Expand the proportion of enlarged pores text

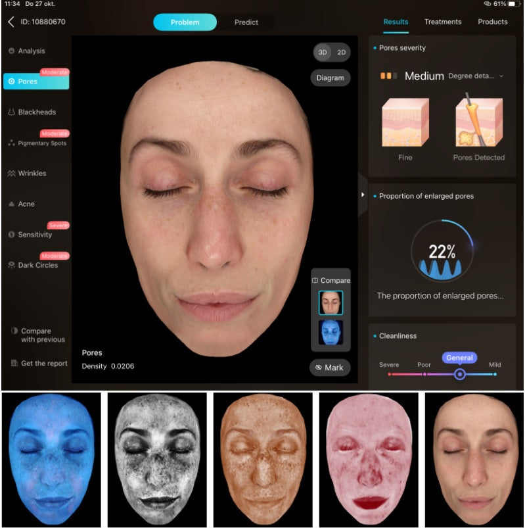pos(440,296)
